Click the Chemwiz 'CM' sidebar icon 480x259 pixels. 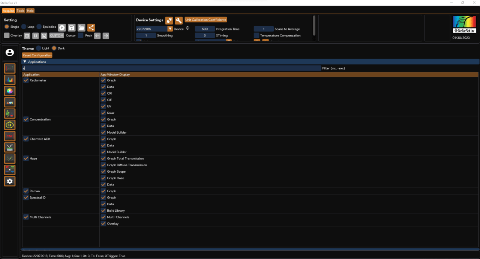tap(9, 136)
